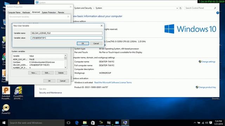Open System Protection tab

tap(49, 13)
